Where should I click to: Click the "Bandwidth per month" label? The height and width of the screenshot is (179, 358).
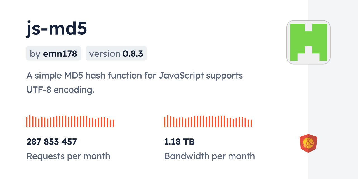pos(209,156)
